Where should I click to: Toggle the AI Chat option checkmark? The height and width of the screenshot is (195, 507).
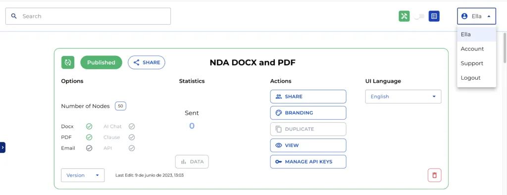(x=132, y=126)
